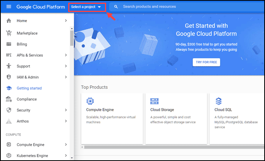Select Security in the sidebar

(24, 110)
